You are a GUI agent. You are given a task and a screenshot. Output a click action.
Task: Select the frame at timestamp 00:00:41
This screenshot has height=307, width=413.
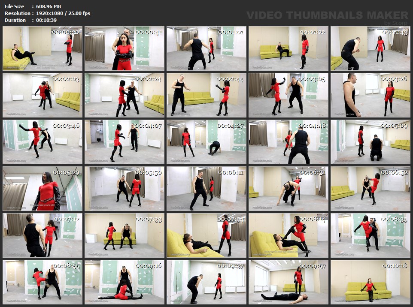125,48
